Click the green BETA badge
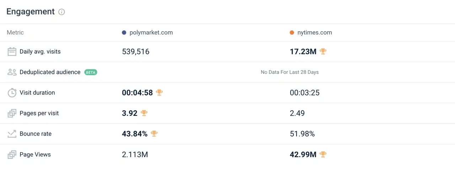455x170 pixels. coord(91,72)
